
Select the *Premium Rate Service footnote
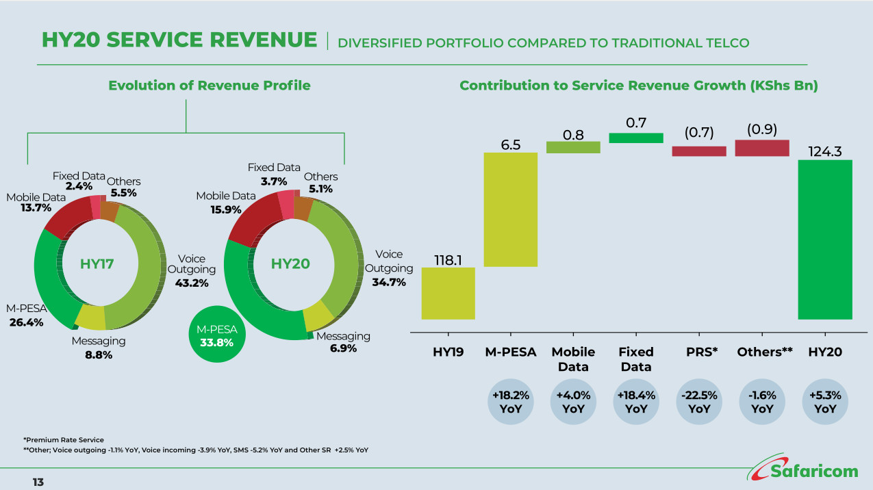pos(64,439)
